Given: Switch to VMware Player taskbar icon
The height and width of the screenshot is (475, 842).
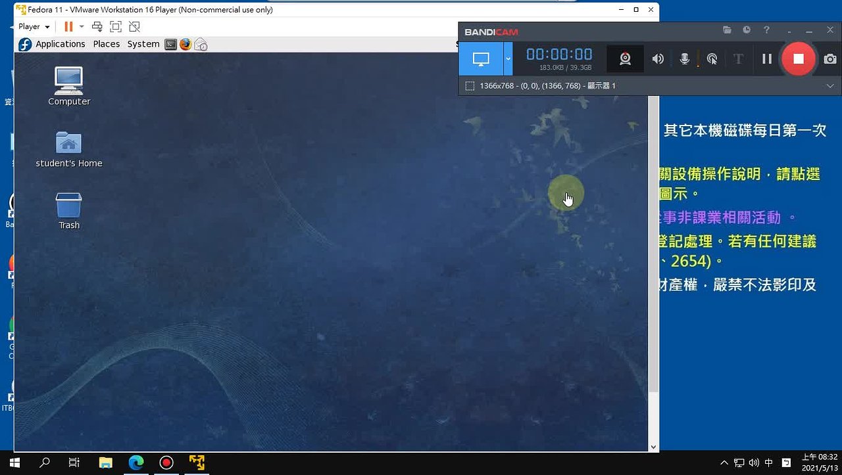Looking at the screenshot, I should click(x=197, y=463).
